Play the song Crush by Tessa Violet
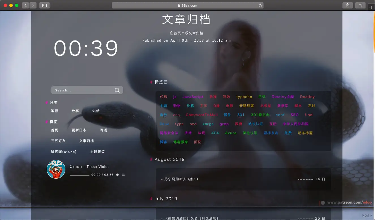Viewport: 375px width, 220px height. (56, 169)
